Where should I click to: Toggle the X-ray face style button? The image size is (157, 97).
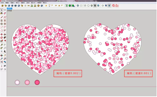click(x=78, y=5)
